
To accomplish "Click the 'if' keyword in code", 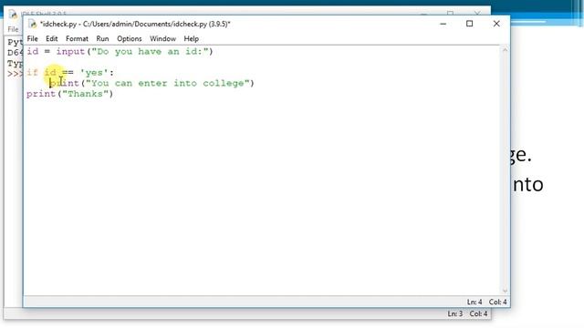I will coord(32,73).
